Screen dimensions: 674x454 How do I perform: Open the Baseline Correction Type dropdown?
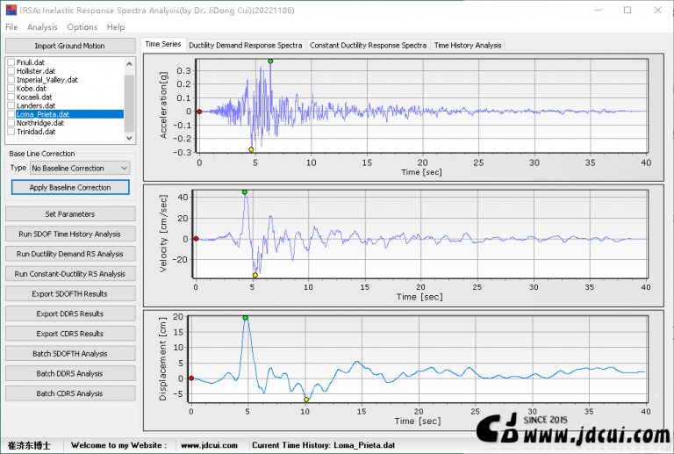79,168
